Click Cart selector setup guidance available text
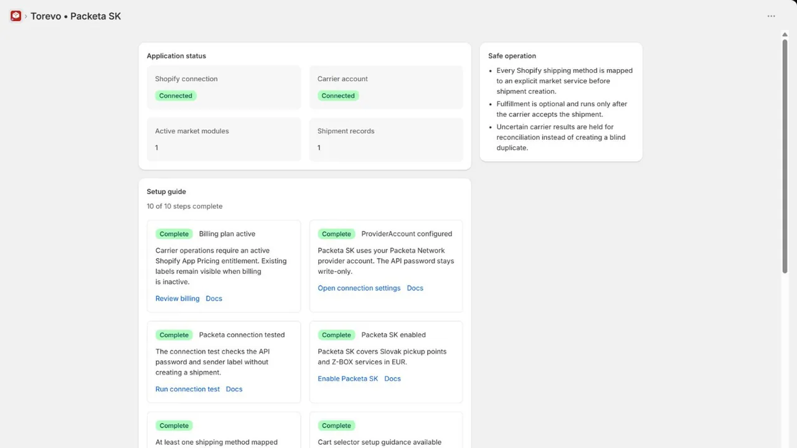Image resolution: width=797 pixels, height=448 pixels. tap(380, 442)
